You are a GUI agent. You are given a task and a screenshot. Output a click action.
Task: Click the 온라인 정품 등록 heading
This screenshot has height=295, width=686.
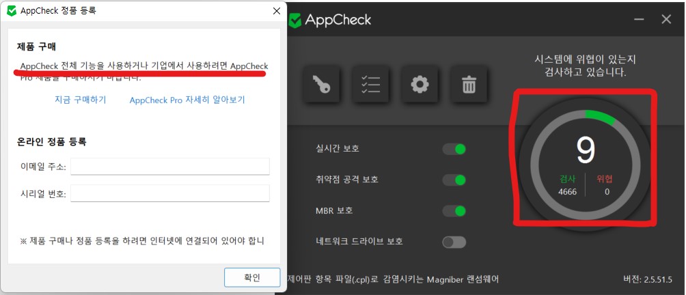coord(52,141)
